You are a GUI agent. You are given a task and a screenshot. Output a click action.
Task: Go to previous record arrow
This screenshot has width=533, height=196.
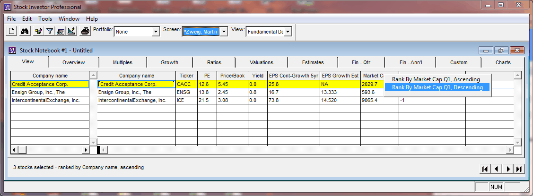(497, 169)
